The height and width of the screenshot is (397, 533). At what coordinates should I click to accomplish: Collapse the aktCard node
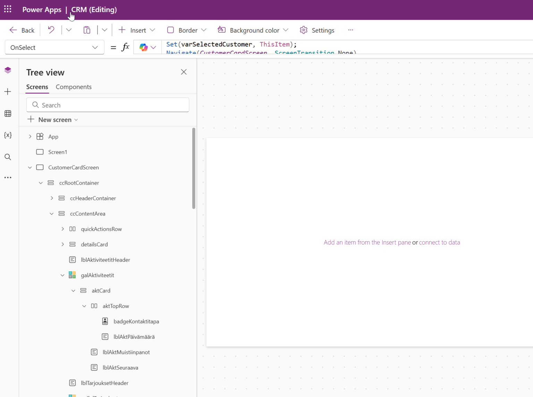coord(73,291)
